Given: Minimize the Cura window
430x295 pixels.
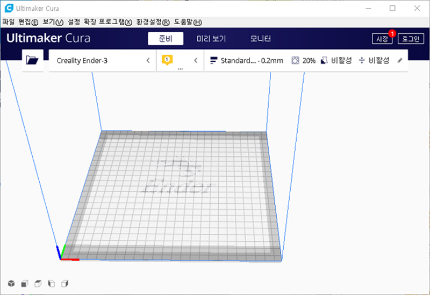Looking at the screenshot, I should tap(368, 8).
